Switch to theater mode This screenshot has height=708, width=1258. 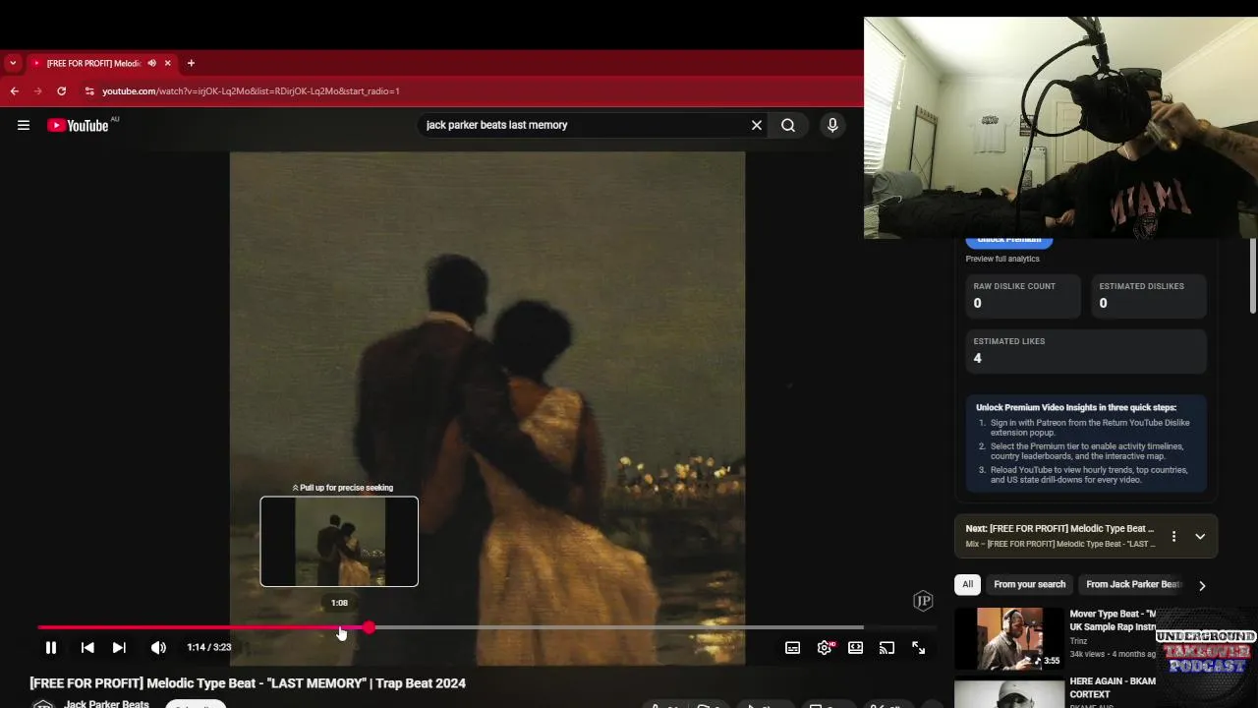tap(856, 648)
